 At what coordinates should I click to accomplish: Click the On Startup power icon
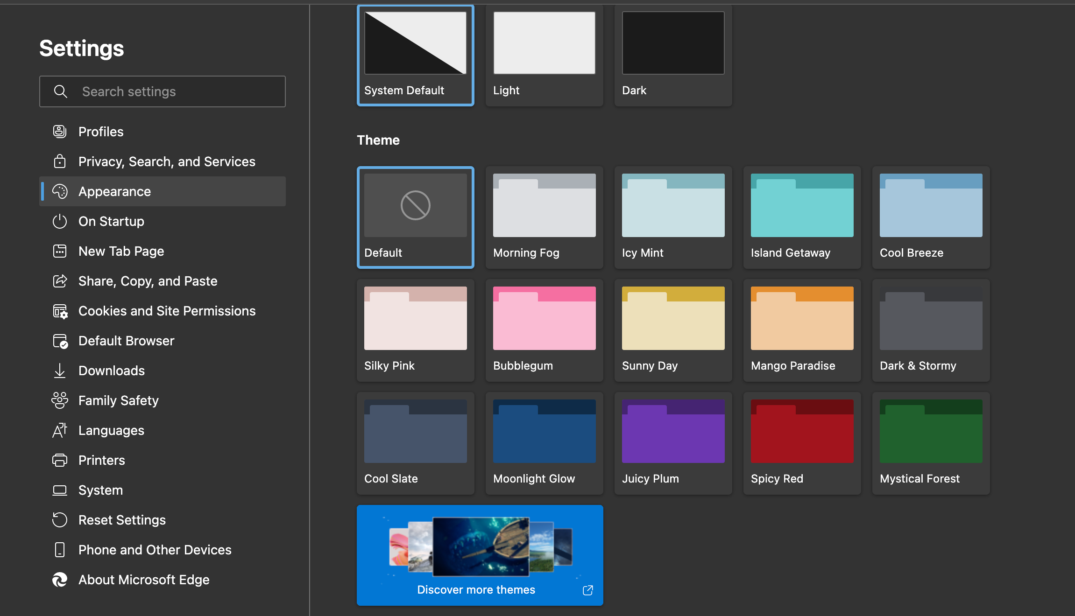point(60,221)
